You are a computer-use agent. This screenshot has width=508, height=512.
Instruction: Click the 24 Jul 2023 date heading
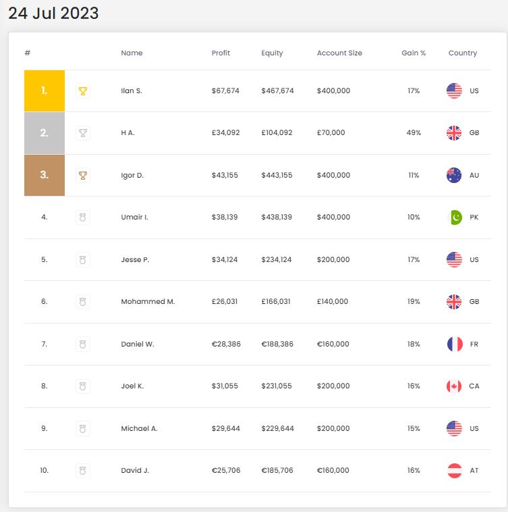(x=53, y=14)
